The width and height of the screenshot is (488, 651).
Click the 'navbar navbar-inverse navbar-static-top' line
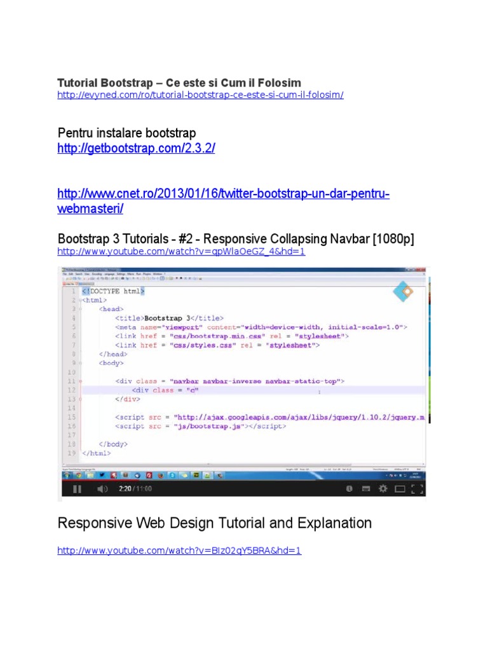pos(230,381)
